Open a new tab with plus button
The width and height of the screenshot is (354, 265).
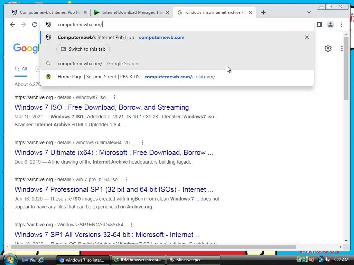(x=263, y=12)
